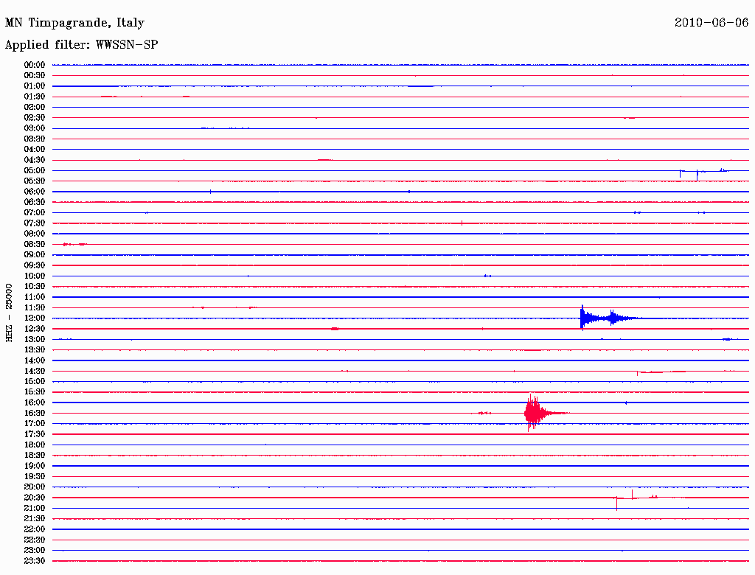Click the '01:30' time label
The image size is (755, 575).
click(35, 97)
